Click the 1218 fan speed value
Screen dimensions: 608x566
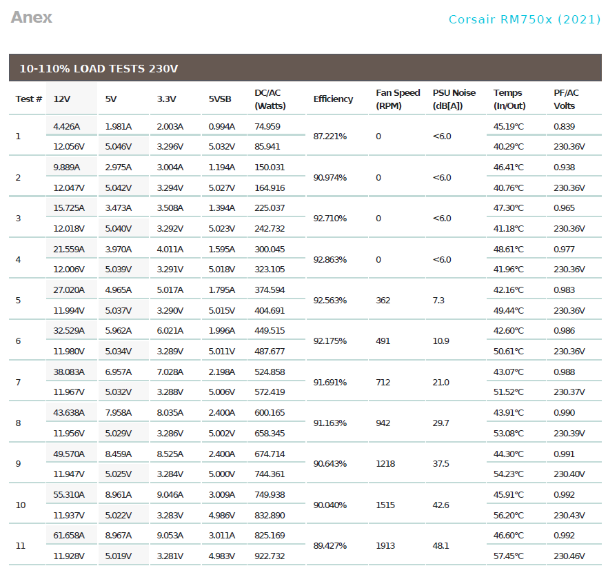(x=385, y=464)
